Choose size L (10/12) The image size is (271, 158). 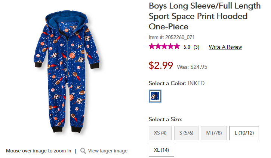tap(244, 133)
